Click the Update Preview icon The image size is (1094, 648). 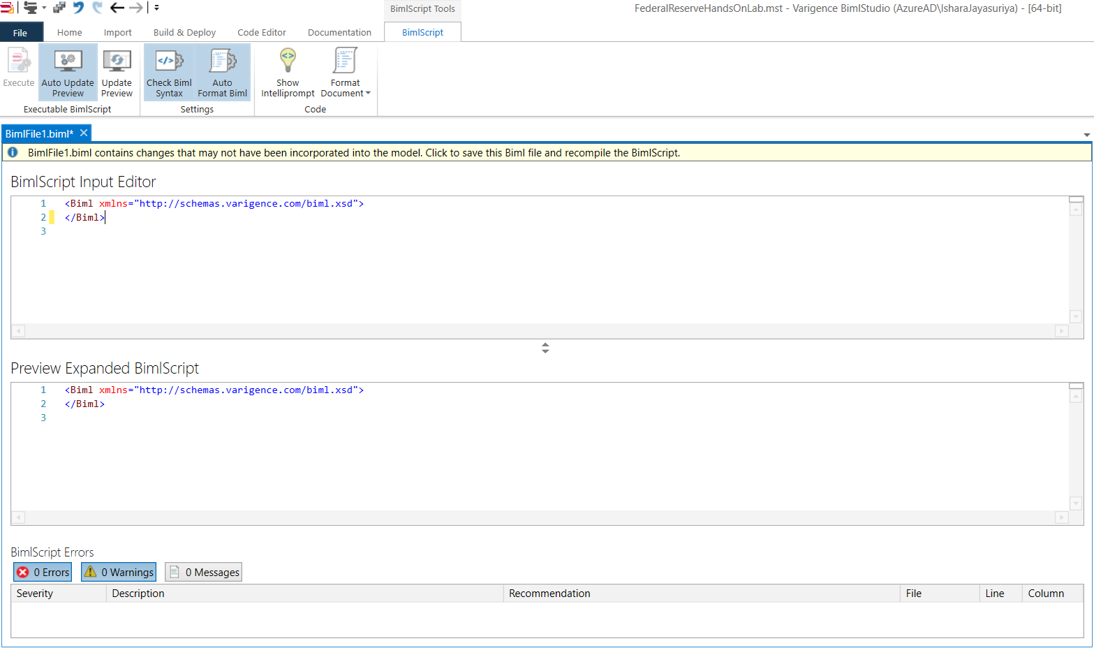(117, 72)
